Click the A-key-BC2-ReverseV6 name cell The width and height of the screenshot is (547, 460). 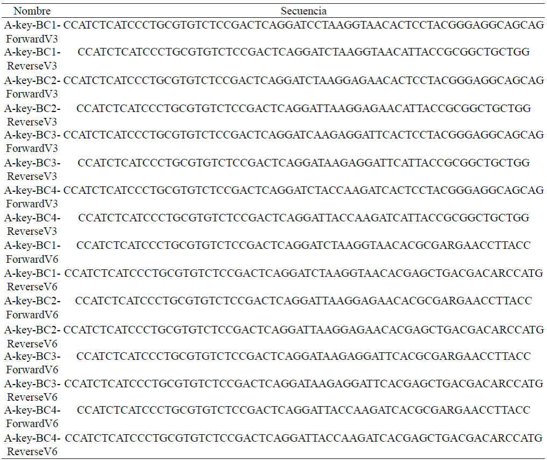(x=32, y=337)
